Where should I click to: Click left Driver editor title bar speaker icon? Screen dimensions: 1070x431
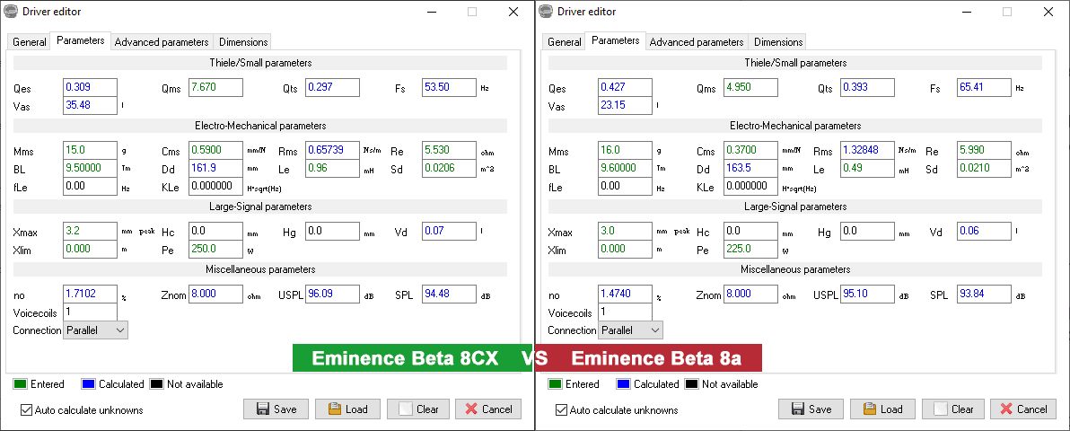tap(11, 11)
